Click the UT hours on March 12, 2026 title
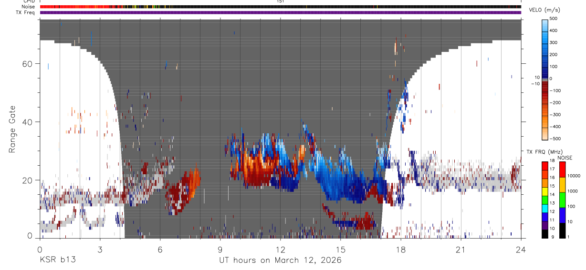The width and height of the screenshot is (586, 270). (x=281, y=260)
